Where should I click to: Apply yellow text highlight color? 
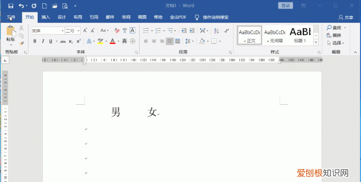[101, 41]
